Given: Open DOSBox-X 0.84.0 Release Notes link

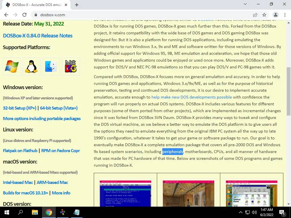Looking at the screenshot, I should tap(38, 35).
